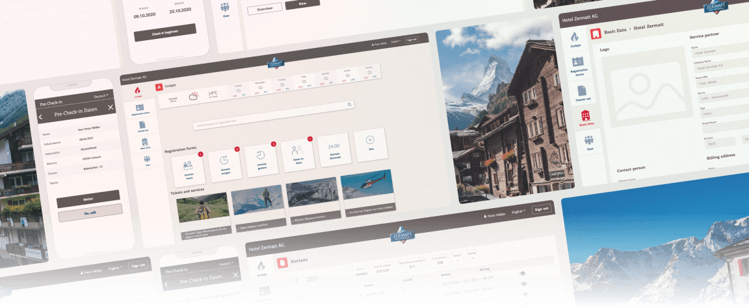Open the Deutsch language dropdown on the phone

(101, 96)
